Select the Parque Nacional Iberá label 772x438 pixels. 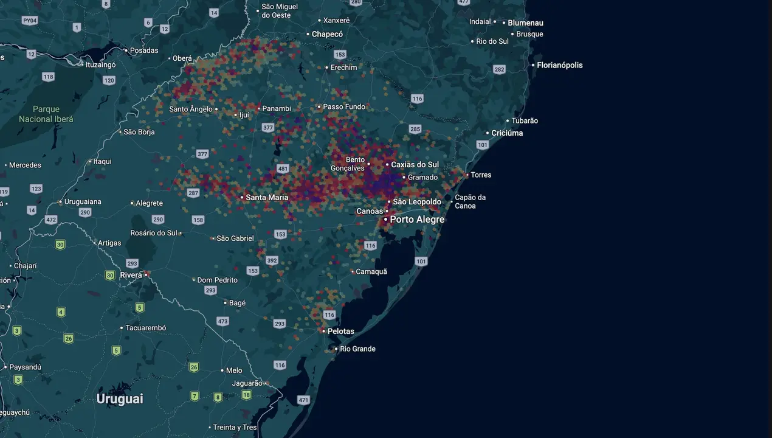(46, 114)
